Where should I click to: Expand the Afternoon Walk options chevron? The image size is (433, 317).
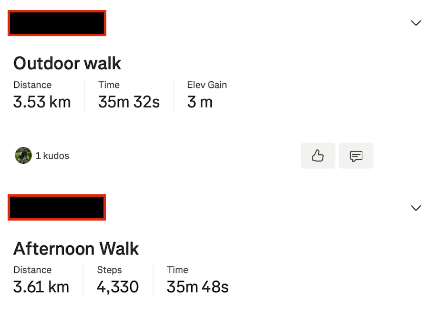tap(416, 208)
